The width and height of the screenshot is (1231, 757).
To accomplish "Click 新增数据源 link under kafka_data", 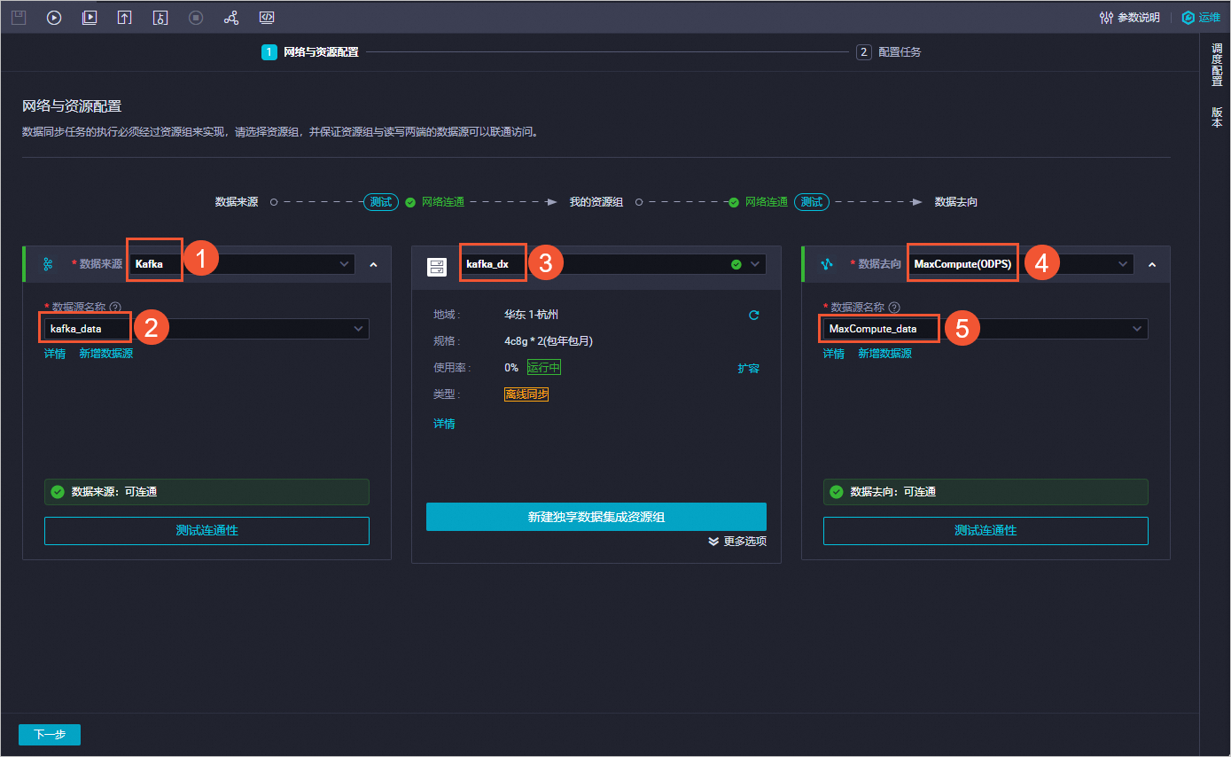I will pyautogui.click(x=105, y=354).
